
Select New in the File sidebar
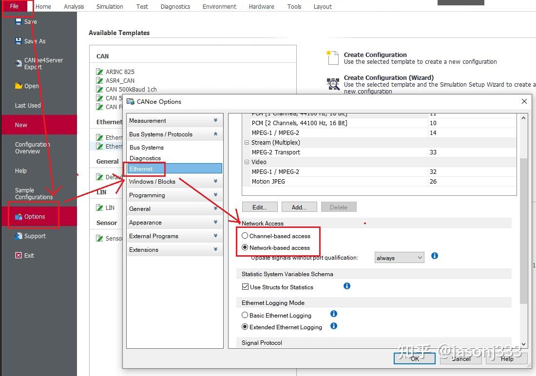click(x=39, y=125)
